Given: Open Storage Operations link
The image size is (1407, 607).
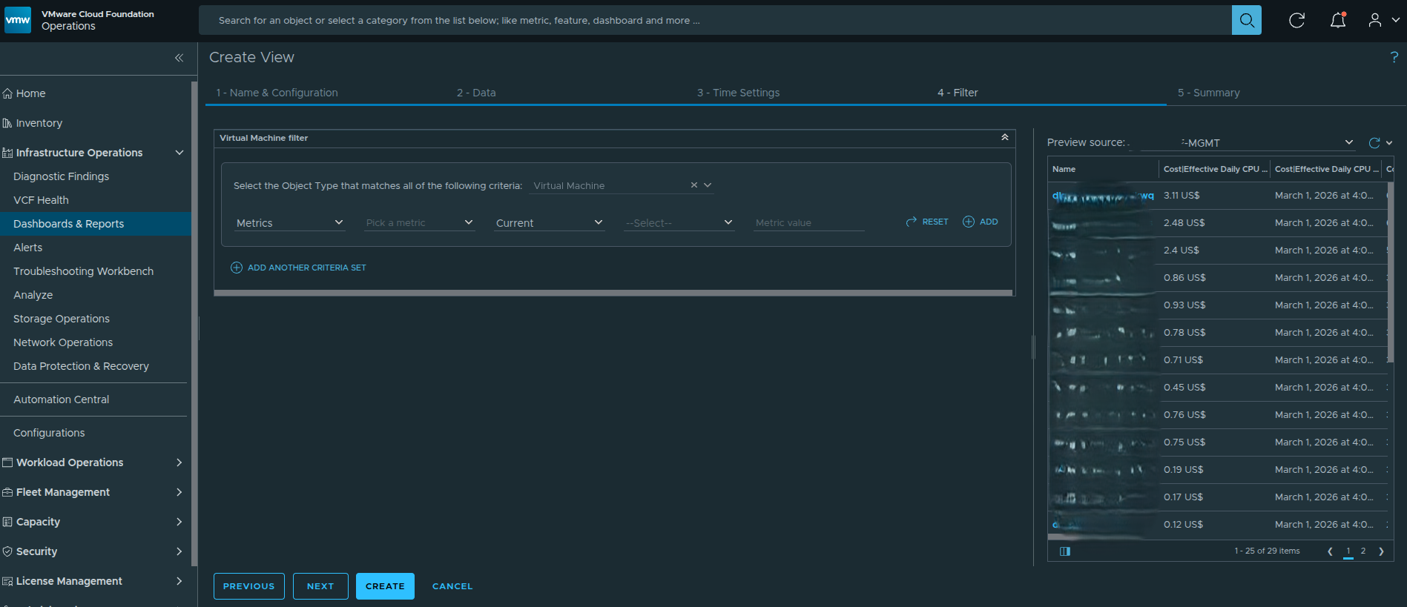Looking at the screenshot, I should (62, 319).
